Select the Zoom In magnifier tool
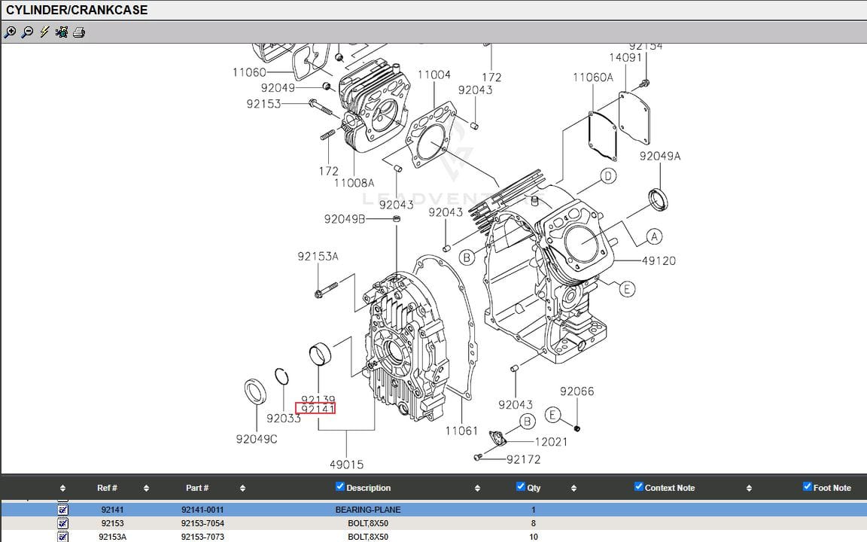 coord(11,32)
